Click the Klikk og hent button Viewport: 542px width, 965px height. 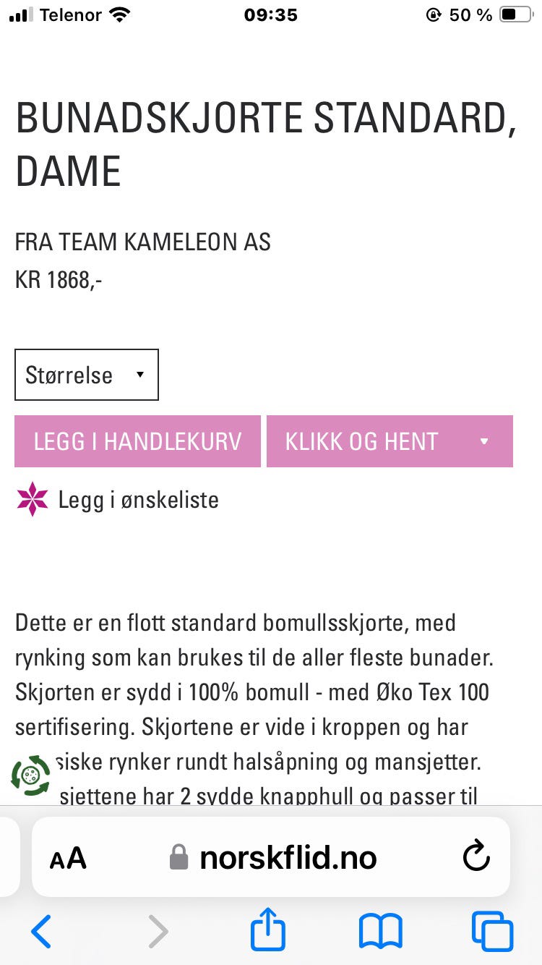(x=390, y=441)
